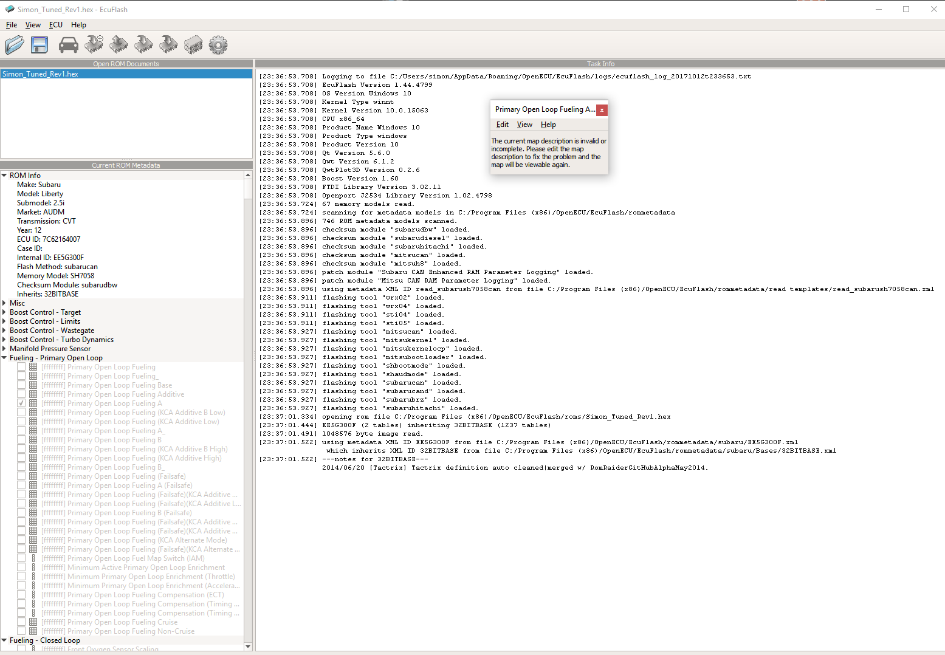Click the 'Memory Model: SH7058' entry
Image resolution: width=945 pixels, height=655 pixels.
[56, 276]
